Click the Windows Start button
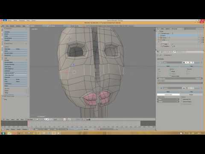The width and height of the screenshot is (205, 154). (3, 133)
